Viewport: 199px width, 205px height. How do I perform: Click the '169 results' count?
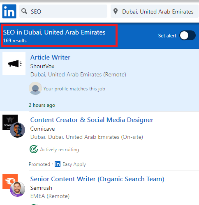(15, 41)
